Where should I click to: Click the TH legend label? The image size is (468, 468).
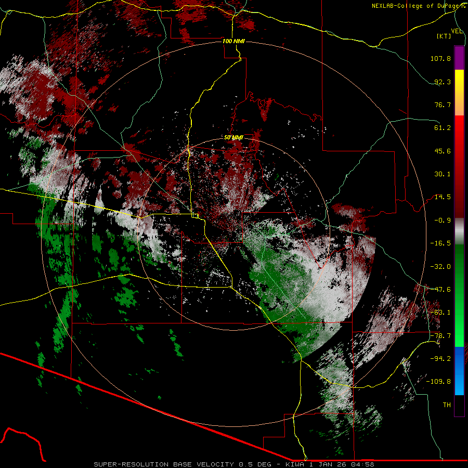coord(447,405)
